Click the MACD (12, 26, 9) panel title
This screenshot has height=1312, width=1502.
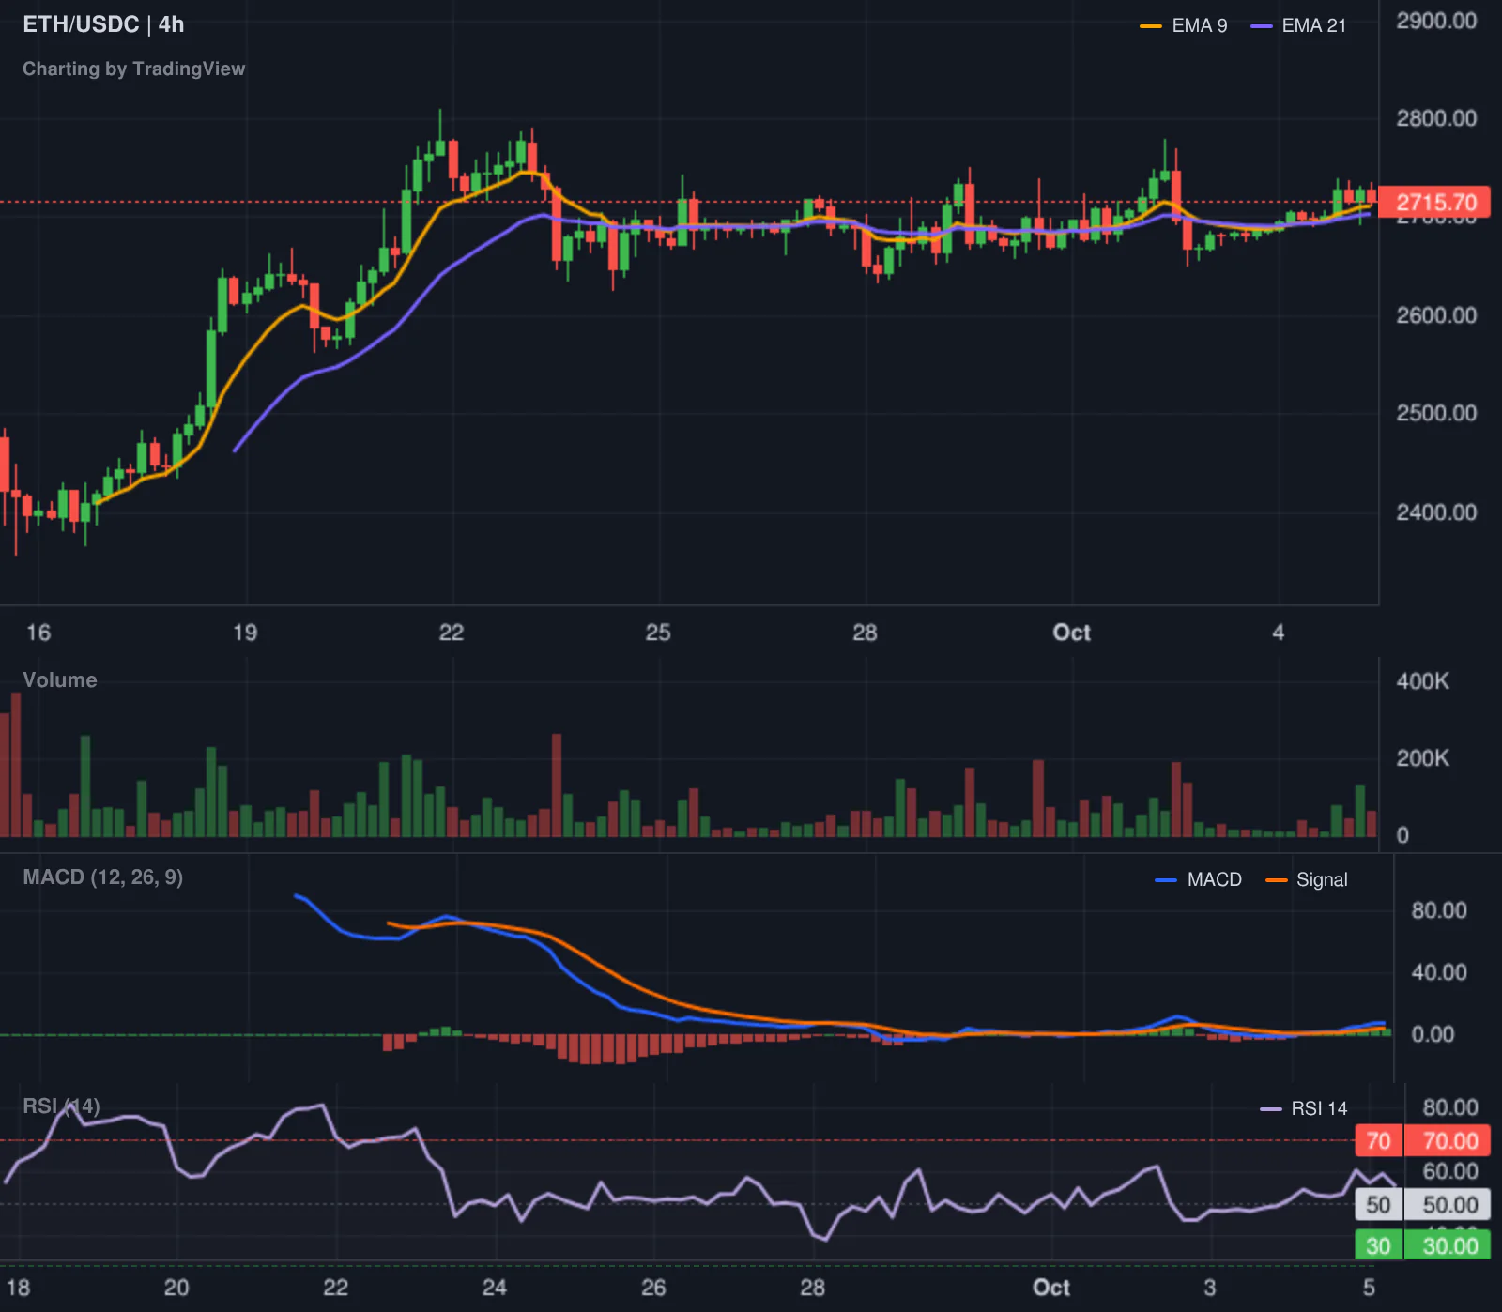[x=103, y=877]
